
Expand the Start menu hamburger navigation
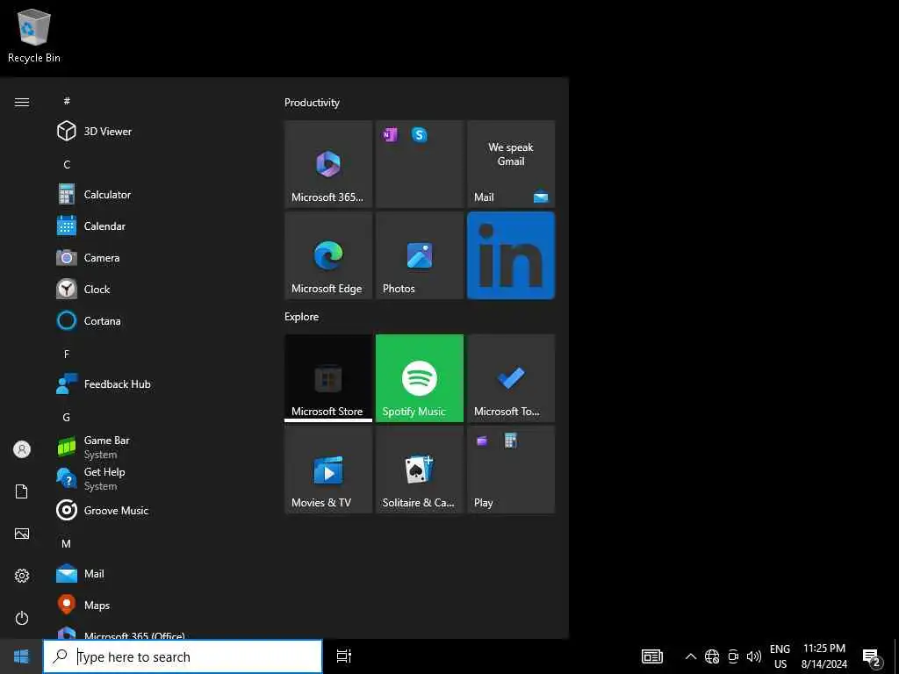pos(22,102)
